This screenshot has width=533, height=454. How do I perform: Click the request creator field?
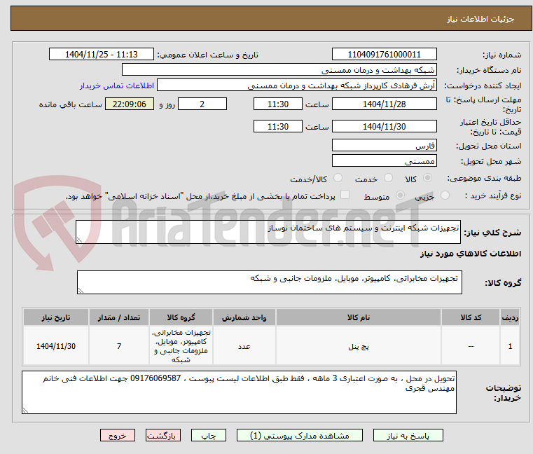(x=297, y=85)
